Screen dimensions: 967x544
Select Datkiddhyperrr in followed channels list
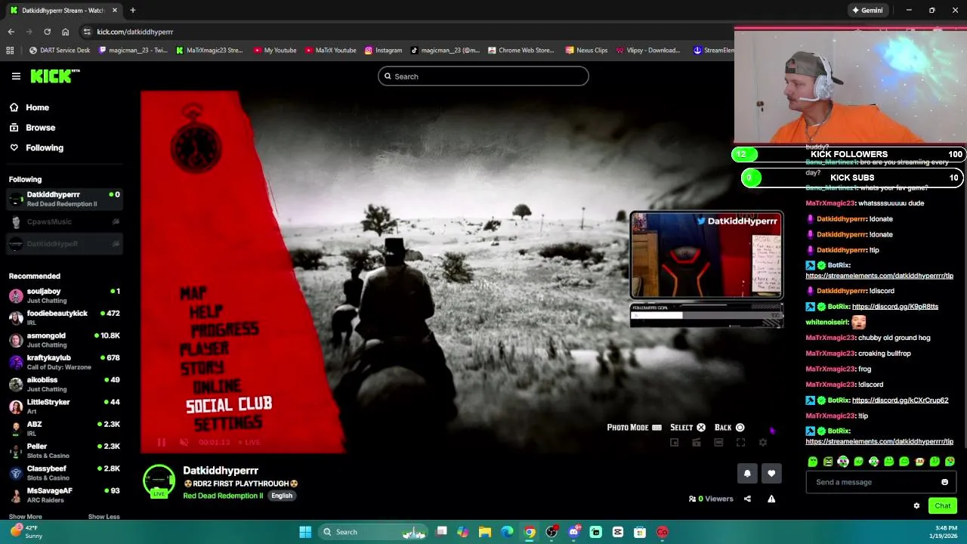pyautogui.click(x=64, y=199)
